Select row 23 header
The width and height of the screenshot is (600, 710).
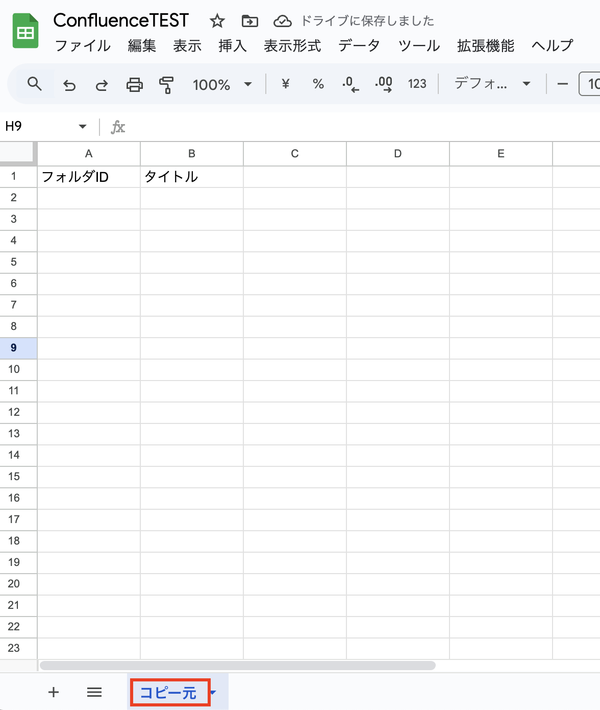[x=18, y=648]
